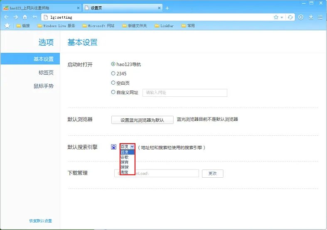Bookmark page with address bar star

click(276, 17)
